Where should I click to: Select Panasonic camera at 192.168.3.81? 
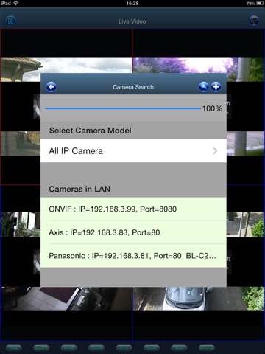point(133,256)
